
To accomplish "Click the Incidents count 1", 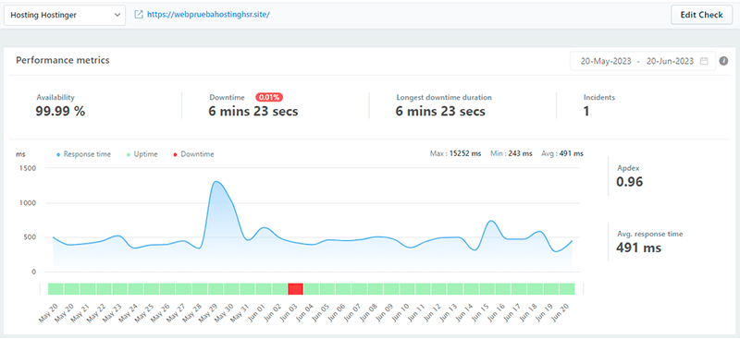I will click(586, 112).
